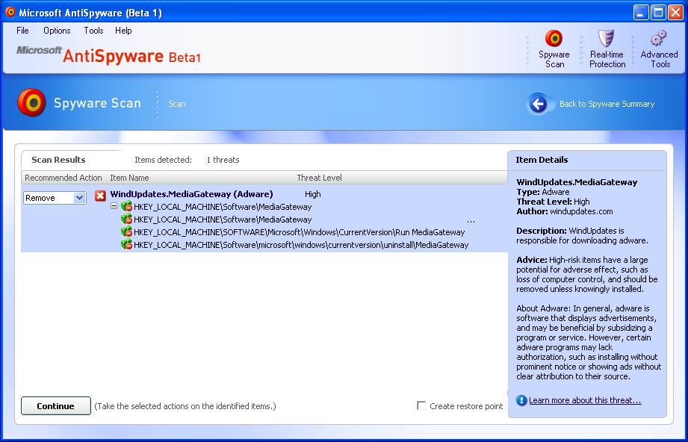The width and height of the screenshot is (688, 442).
Task: Click the ellipsis after Software\MediaGateway entry
Action: click(x=471, y=221)
